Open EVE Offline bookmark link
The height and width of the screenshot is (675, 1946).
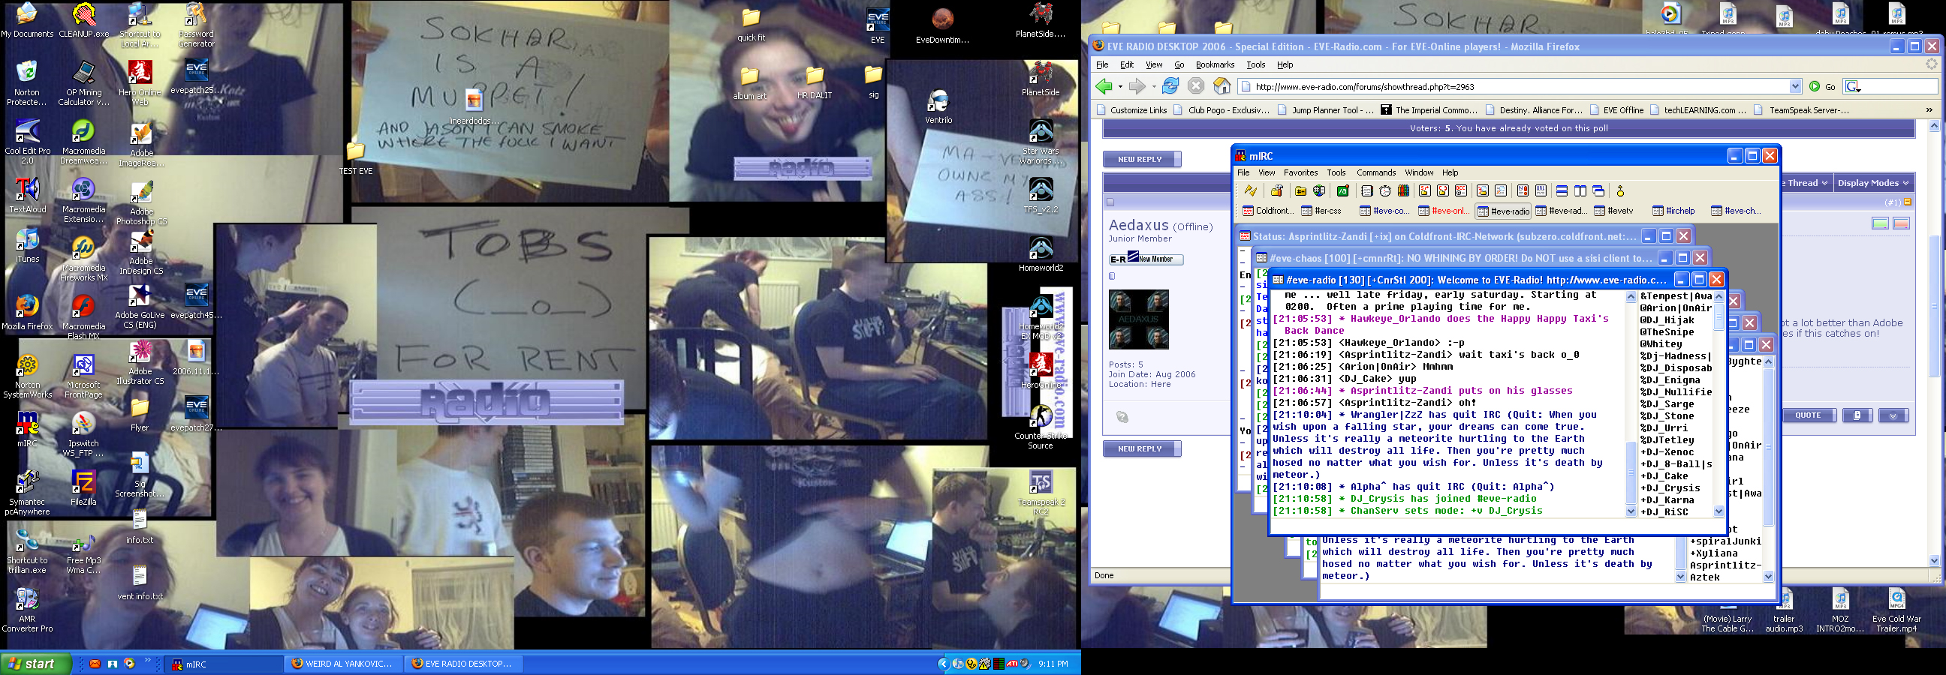[x=1616, y=110]
